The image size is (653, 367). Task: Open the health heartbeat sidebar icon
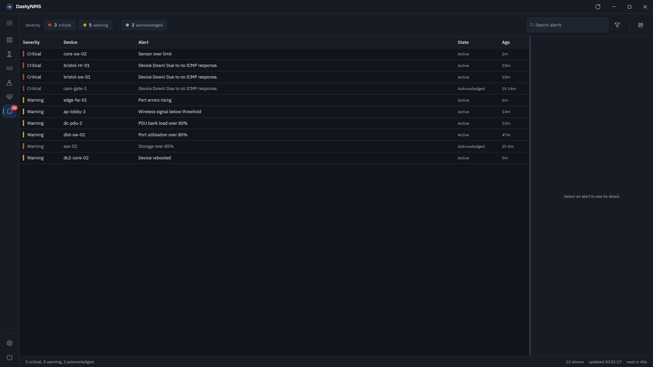[x=10, y=97]
